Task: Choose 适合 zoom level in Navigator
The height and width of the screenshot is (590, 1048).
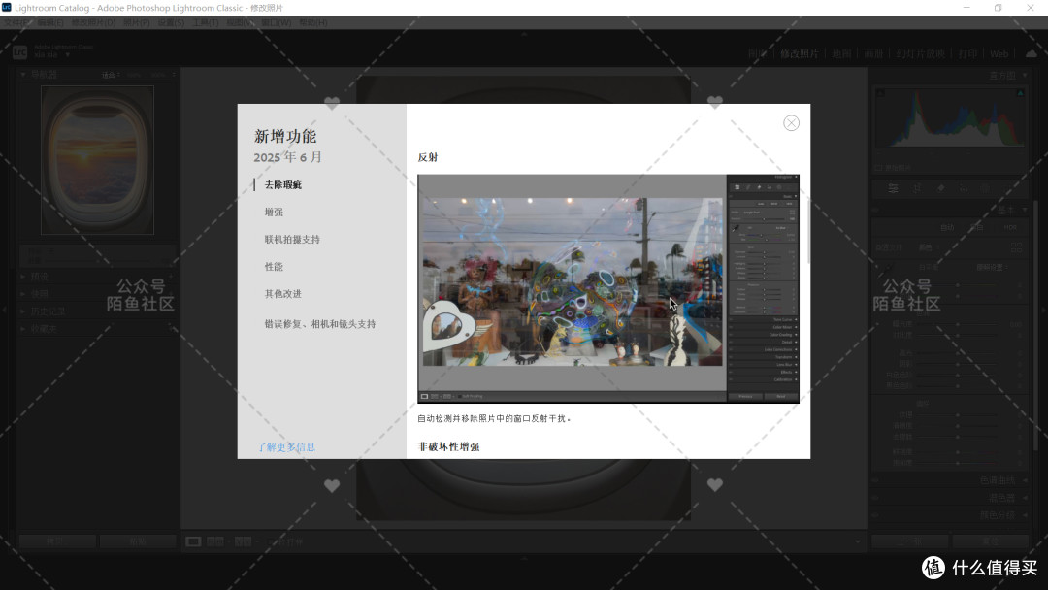Action: pos(111,75)
